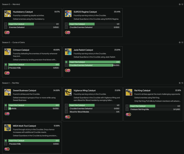Image resolution: width=184 pixels, height=154 pixels.
Task: Click Vigilance Wing Crucible Enemies Defeated progress bar
Action: pyautogui.click(x=95, y=108)
